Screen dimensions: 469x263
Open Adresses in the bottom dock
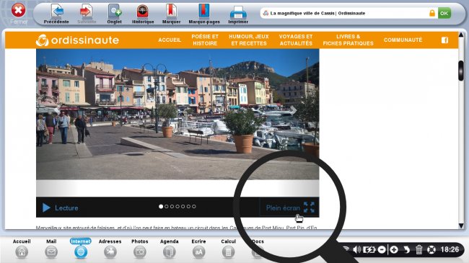110,249
